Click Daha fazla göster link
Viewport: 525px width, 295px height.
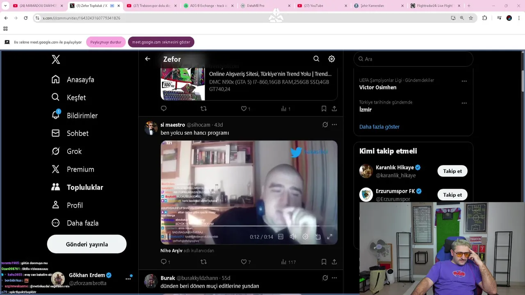pos(379,127)
